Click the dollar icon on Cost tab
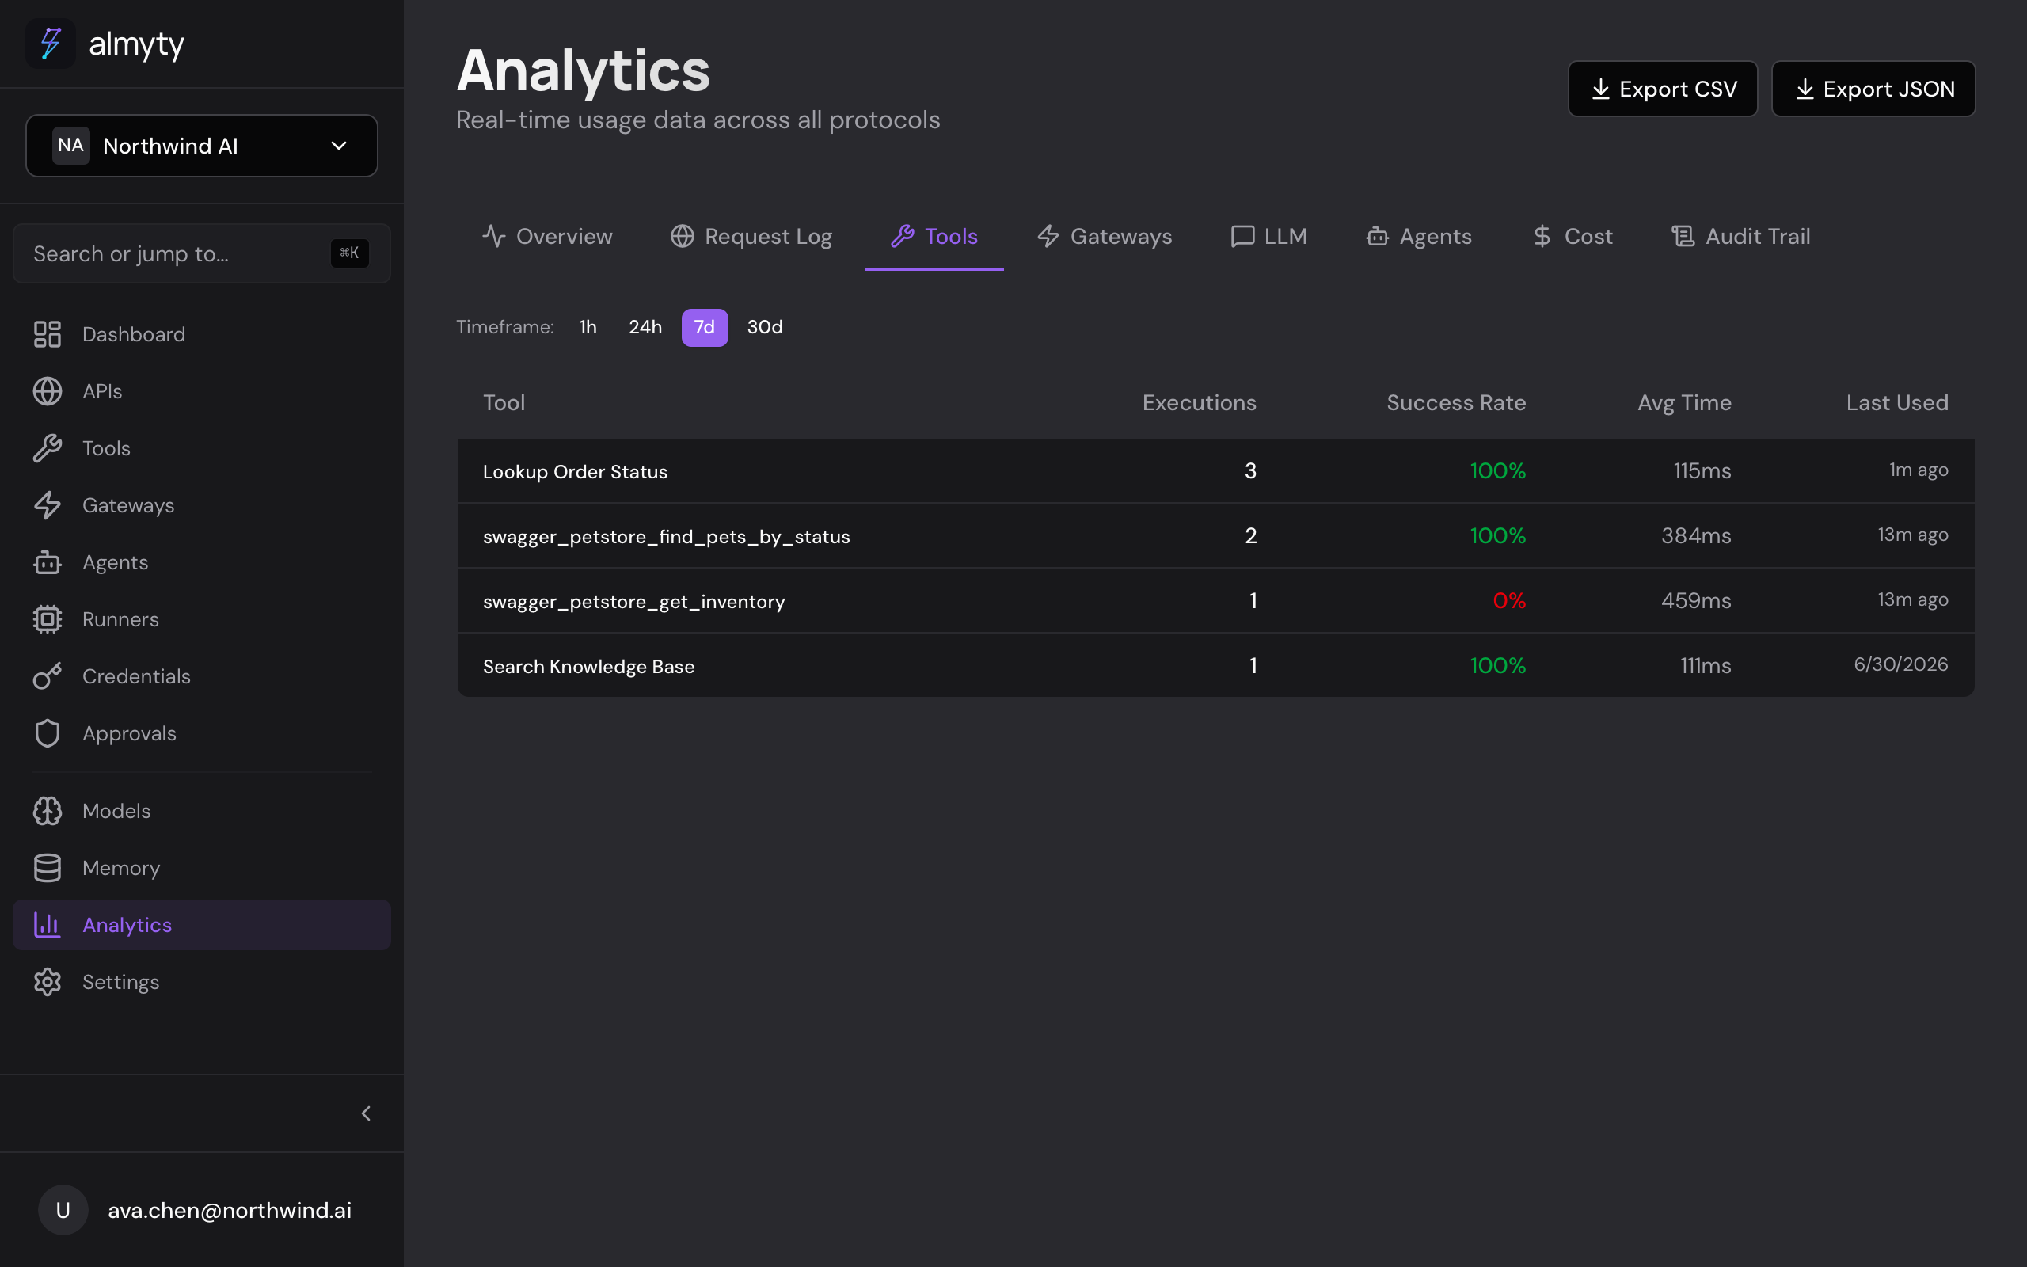The height and width of the screenshot is (1267, 2027). [1542, 236]
